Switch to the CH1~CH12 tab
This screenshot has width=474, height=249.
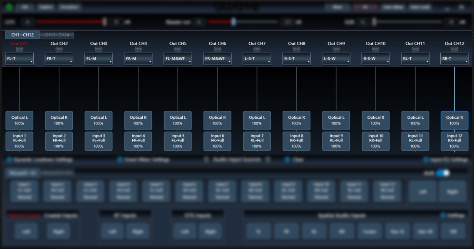pyautogui.click(x=22, y=35)
